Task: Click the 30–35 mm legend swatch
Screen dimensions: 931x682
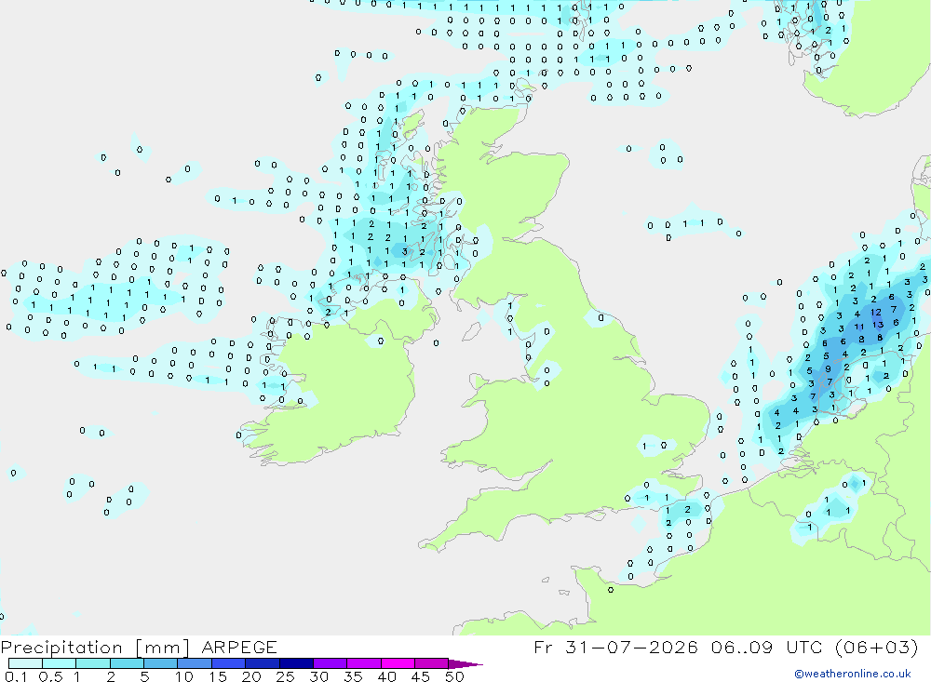Action: click(331, 663)
